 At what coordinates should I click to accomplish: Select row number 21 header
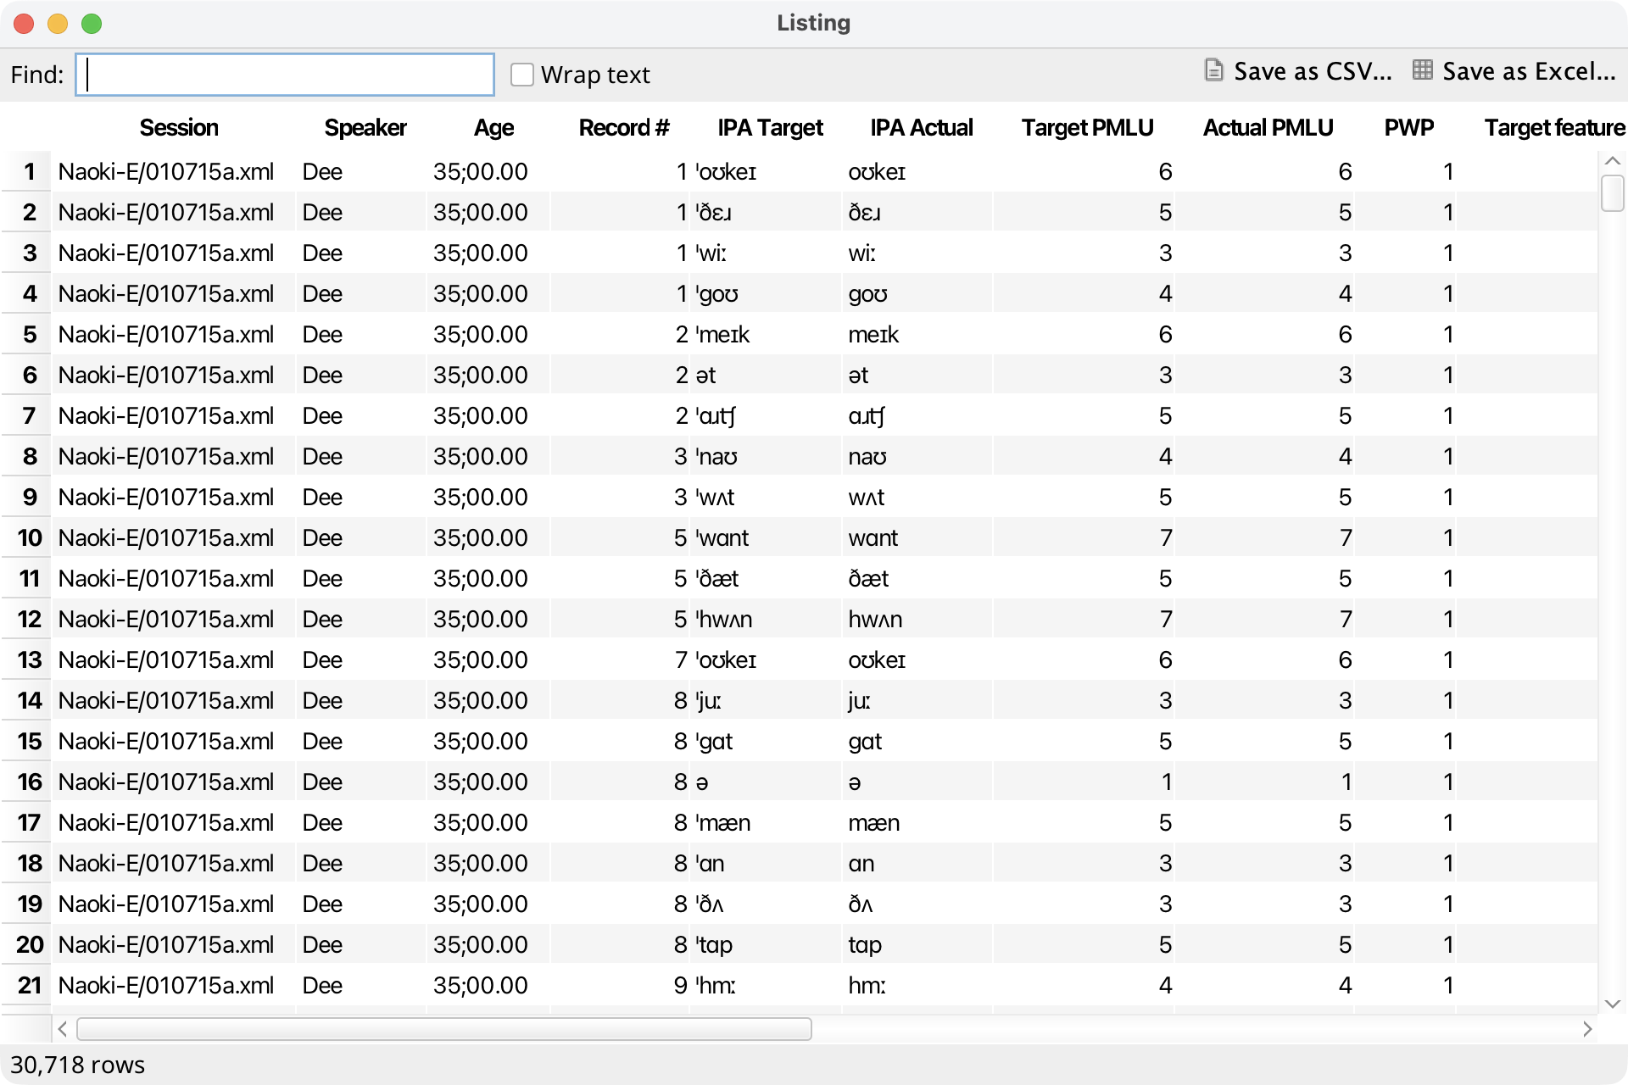(x=26, y=986)
